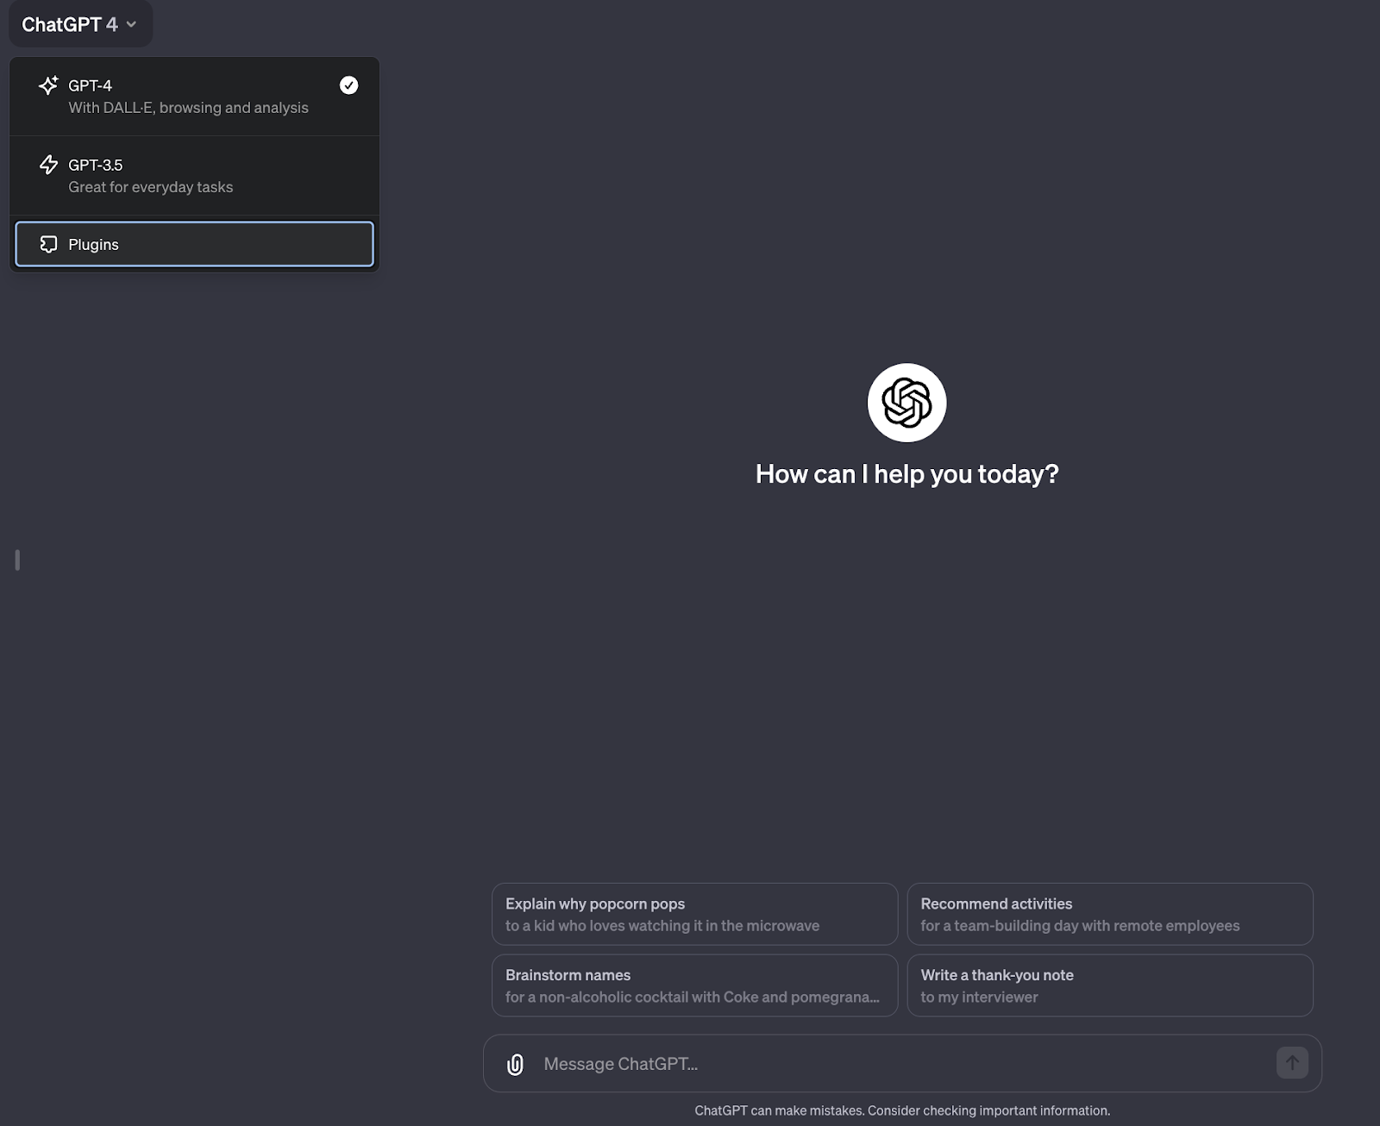1380x1126 pixels.
Task: Click the GPT-3.5 lightning bolt icon
Action: pyautogui.click(x=48, y=165)
